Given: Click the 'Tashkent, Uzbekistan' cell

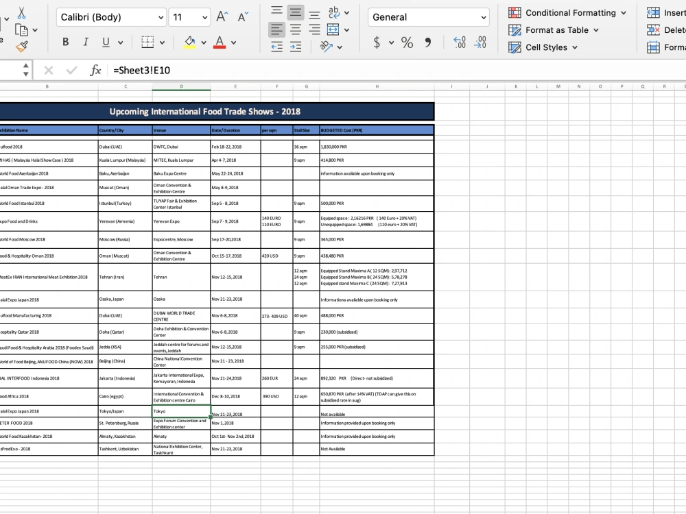Looking at the screenshot, I should click(x=126, y=450).
